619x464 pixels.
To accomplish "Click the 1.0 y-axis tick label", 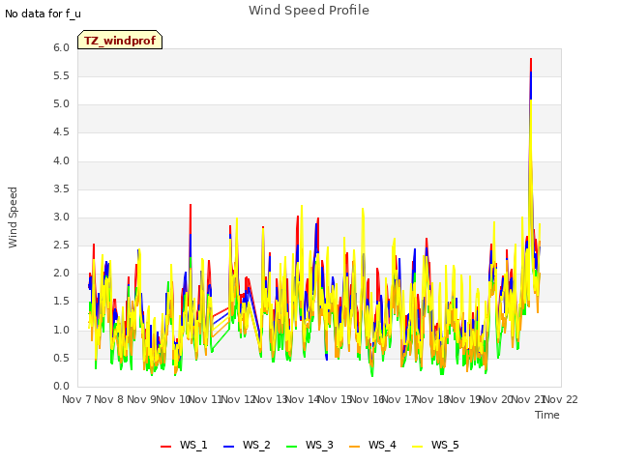I will click(x=61, y=330).
